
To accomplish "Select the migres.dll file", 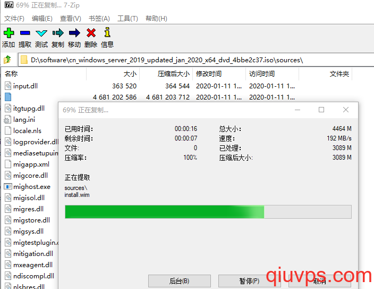I will [x=28, y=209].
